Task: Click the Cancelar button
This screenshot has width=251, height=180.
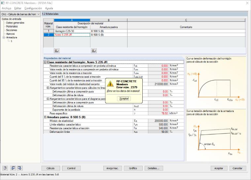Action: (x=237, y=168)
